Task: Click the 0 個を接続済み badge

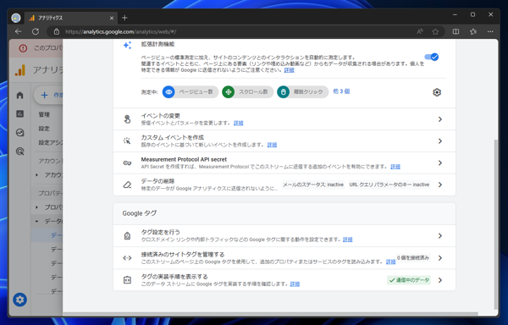Action: 413,257
